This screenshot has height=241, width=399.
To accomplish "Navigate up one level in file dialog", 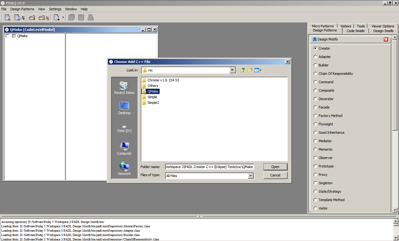I will 243,70.
